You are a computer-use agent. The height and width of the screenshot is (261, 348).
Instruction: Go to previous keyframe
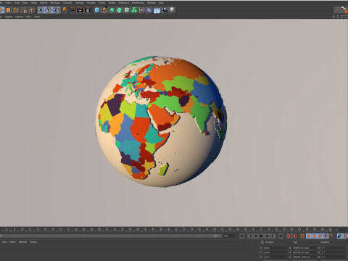click(x=250, y=236)
